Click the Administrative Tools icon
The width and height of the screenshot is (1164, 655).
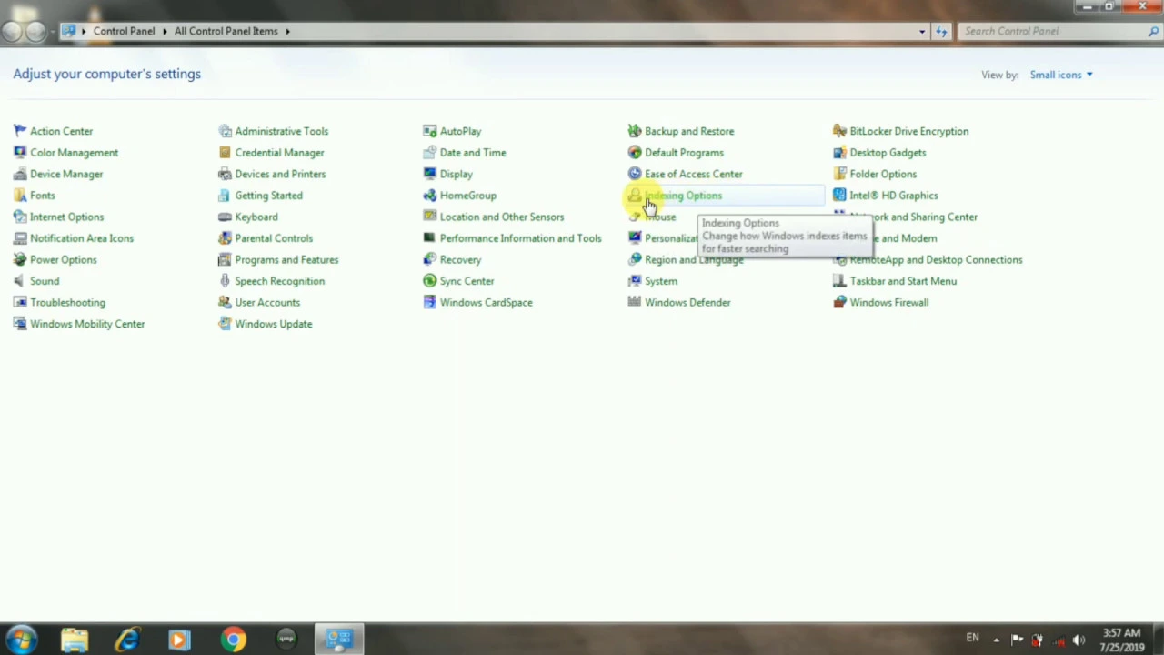(225, 131)
